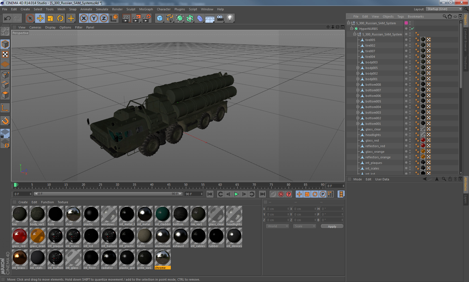Select the int_cladding teal material
This screenshot has height=282, width=469.
(x=162, y=216)
